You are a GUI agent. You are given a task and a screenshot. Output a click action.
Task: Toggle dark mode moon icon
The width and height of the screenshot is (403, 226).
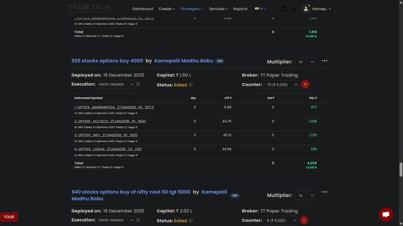294,9
